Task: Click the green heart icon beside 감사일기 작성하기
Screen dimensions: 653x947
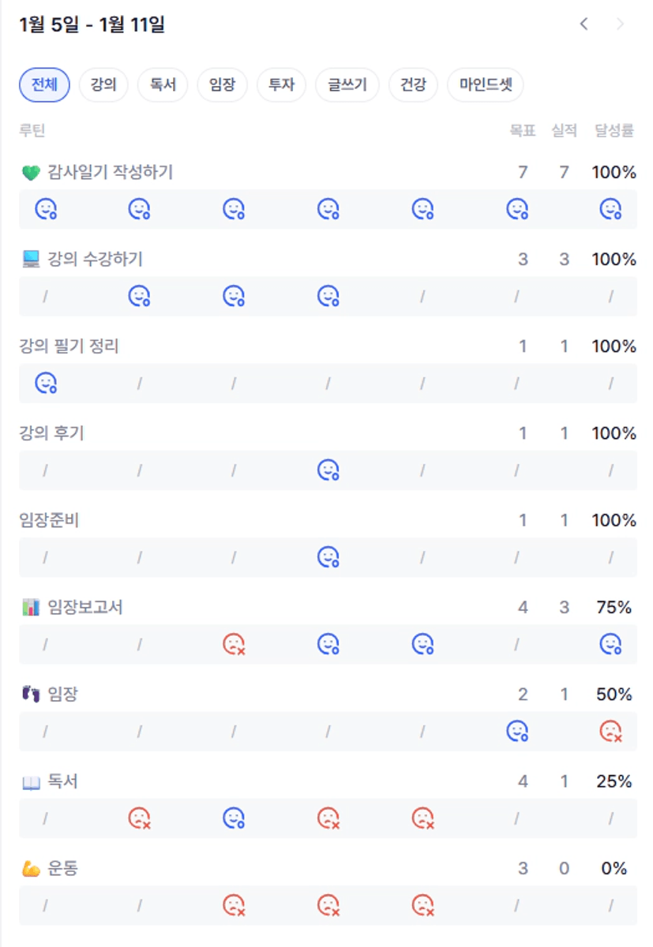Action: pos(31,172)
